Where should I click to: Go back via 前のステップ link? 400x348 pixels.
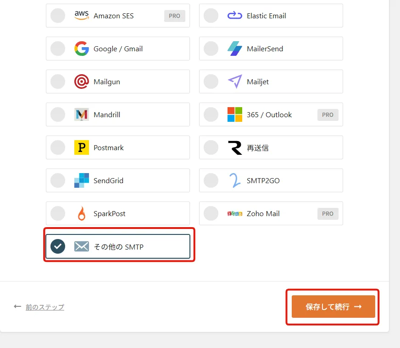point(45,307)
